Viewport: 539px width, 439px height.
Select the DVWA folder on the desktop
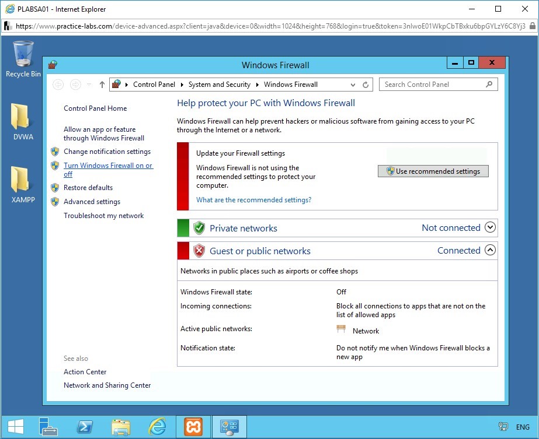(x=23, y=122)
